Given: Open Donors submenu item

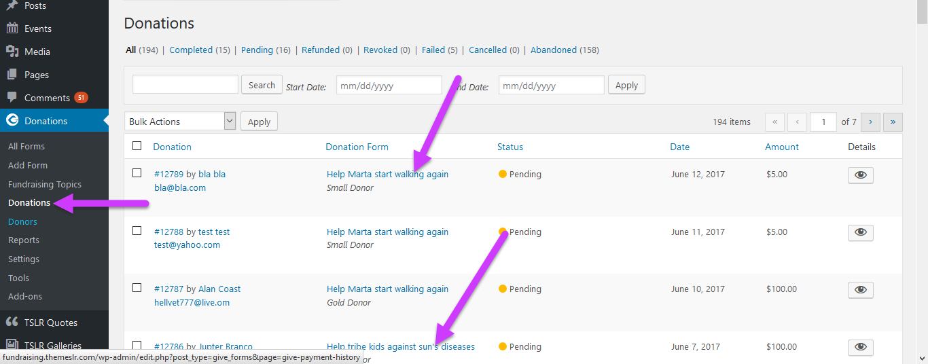Looking at the screenshot, I should [22, 221].
